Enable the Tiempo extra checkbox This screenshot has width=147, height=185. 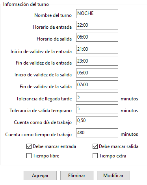click(95, 156)
